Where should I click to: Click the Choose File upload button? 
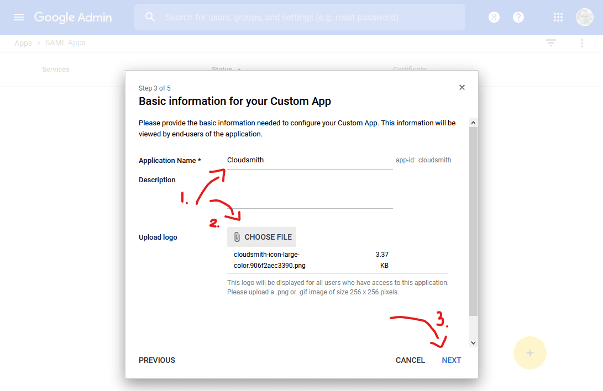261,237
